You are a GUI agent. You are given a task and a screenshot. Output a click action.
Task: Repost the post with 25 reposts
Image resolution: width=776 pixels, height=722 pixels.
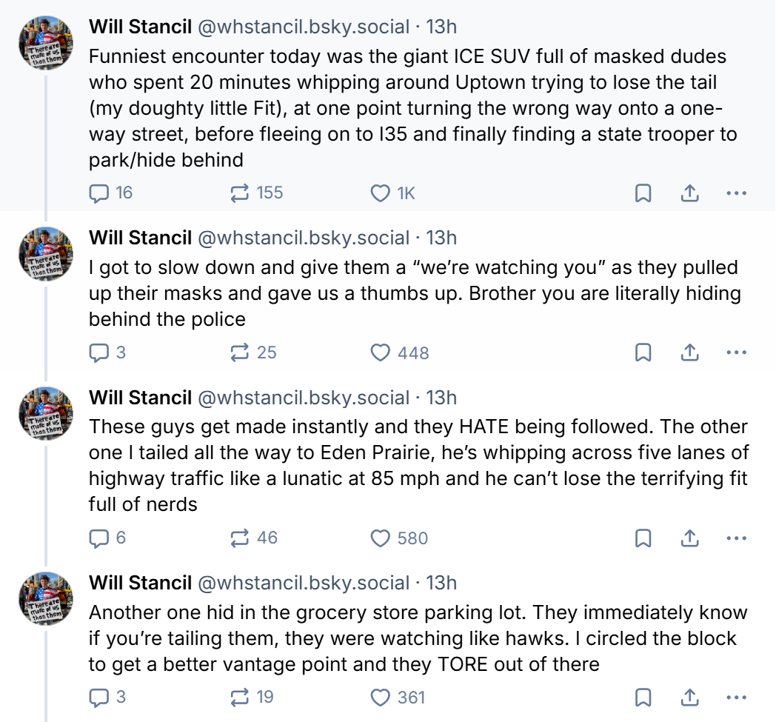[240, 352]
